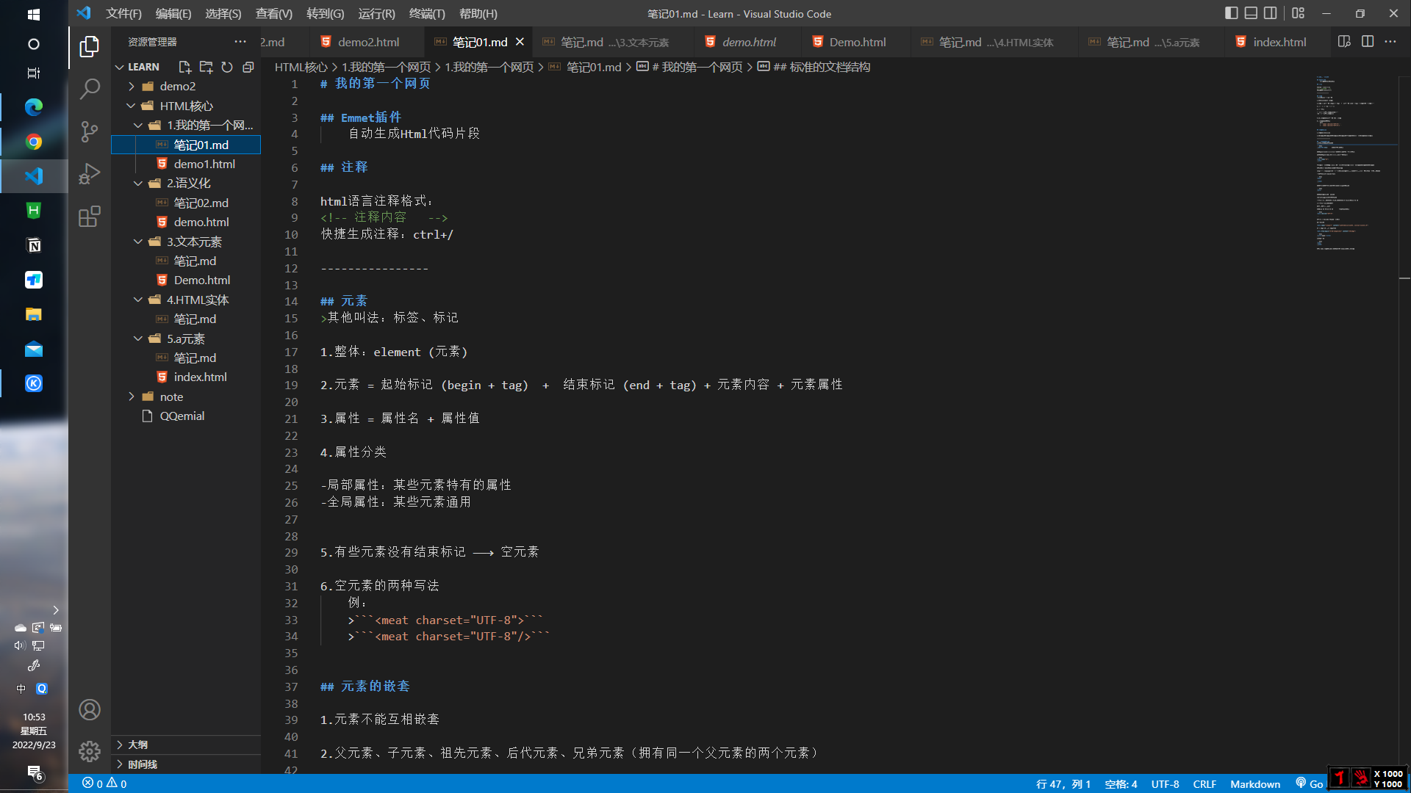Refresh the explorer file tree
1411x793 pixels.
click(227, 67)
